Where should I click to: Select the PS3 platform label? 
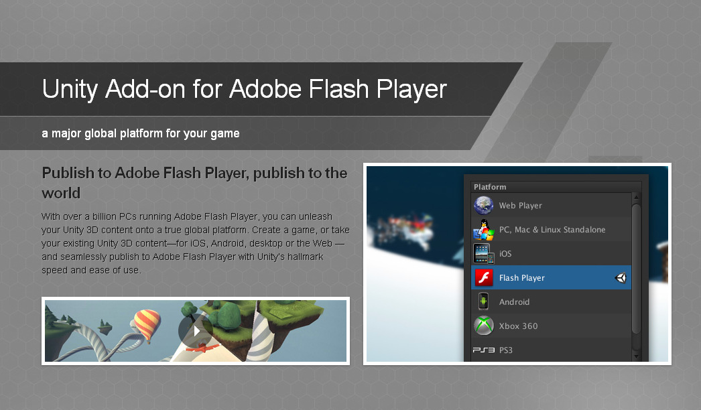(505, 350)
